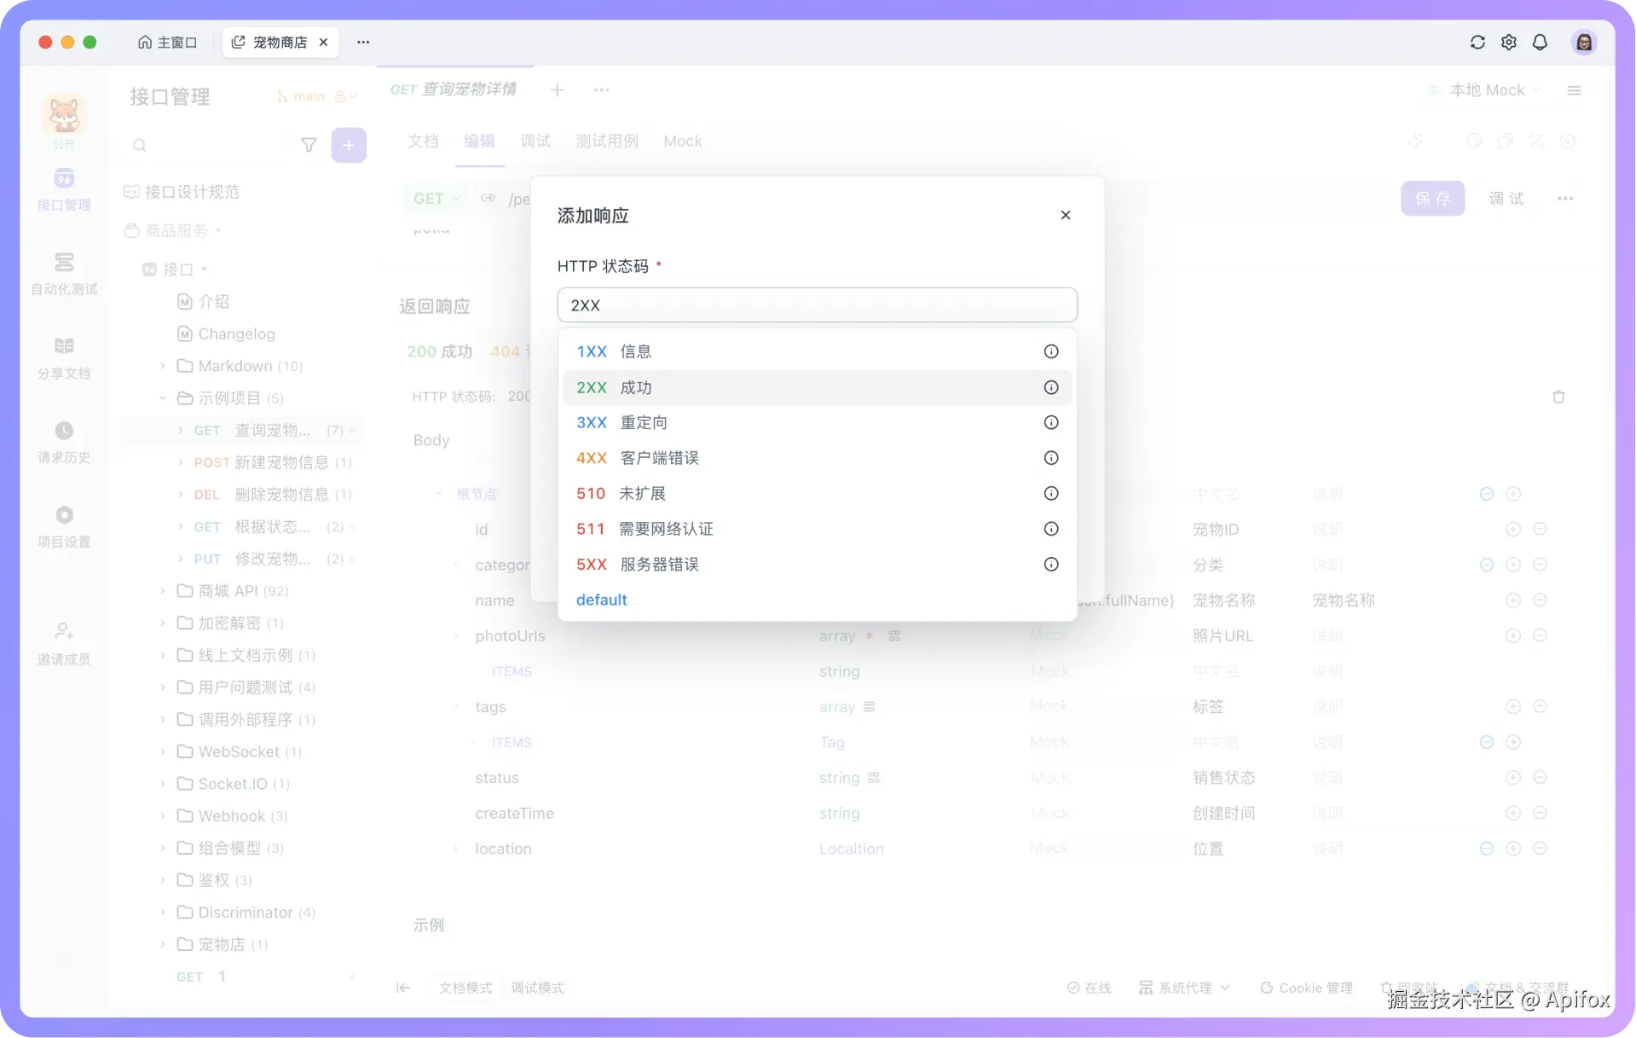Viewport: 1636px width, 1038px height.
Task: Click the HTTP 状态码 input field
Action: 816,304
